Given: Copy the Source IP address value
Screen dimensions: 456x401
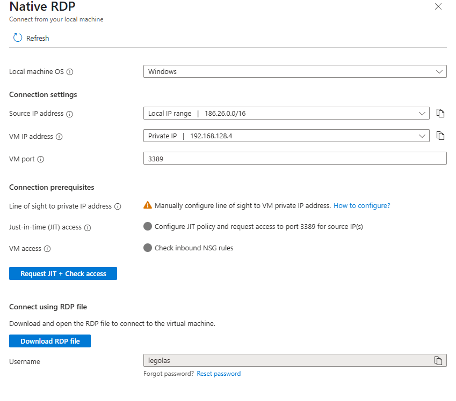Looking at the screenshot, I should [440, 113].
